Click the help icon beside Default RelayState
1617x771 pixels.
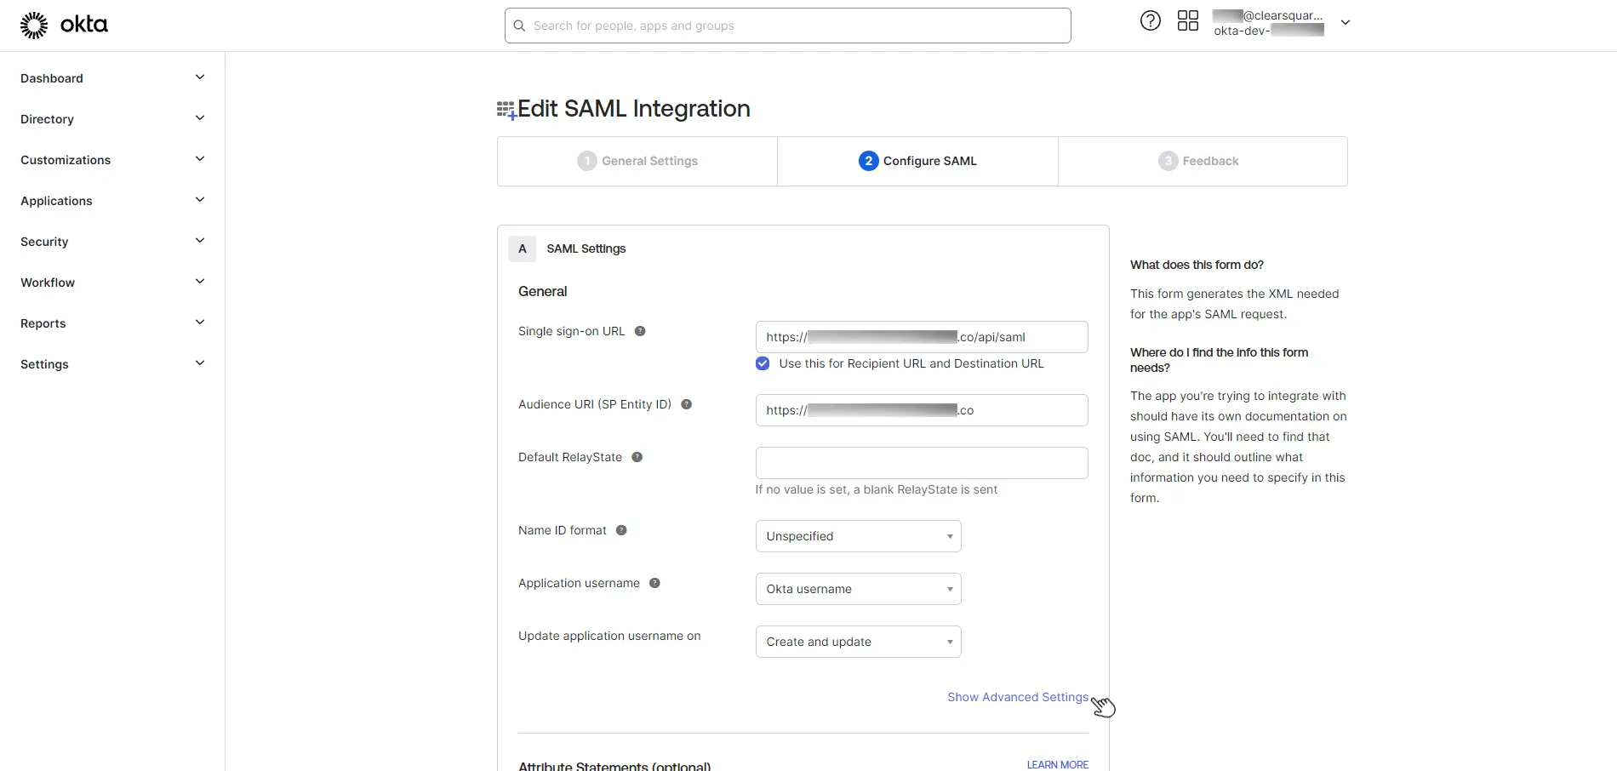point(637,457)
